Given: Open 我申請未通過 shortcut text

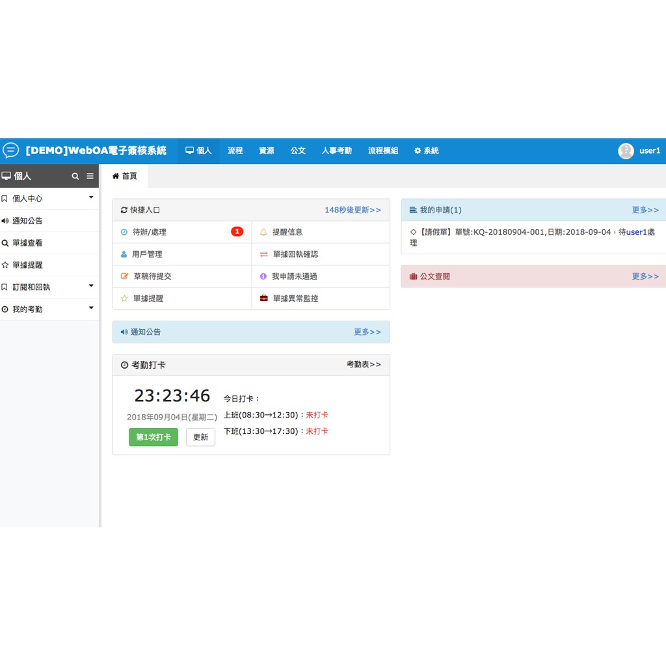Looking at the screenshot, I should (295, 276).
